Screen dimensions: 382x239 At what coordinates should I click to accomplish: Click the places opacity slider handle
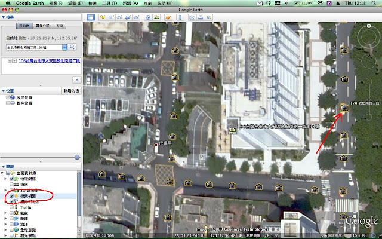[77, 157]
